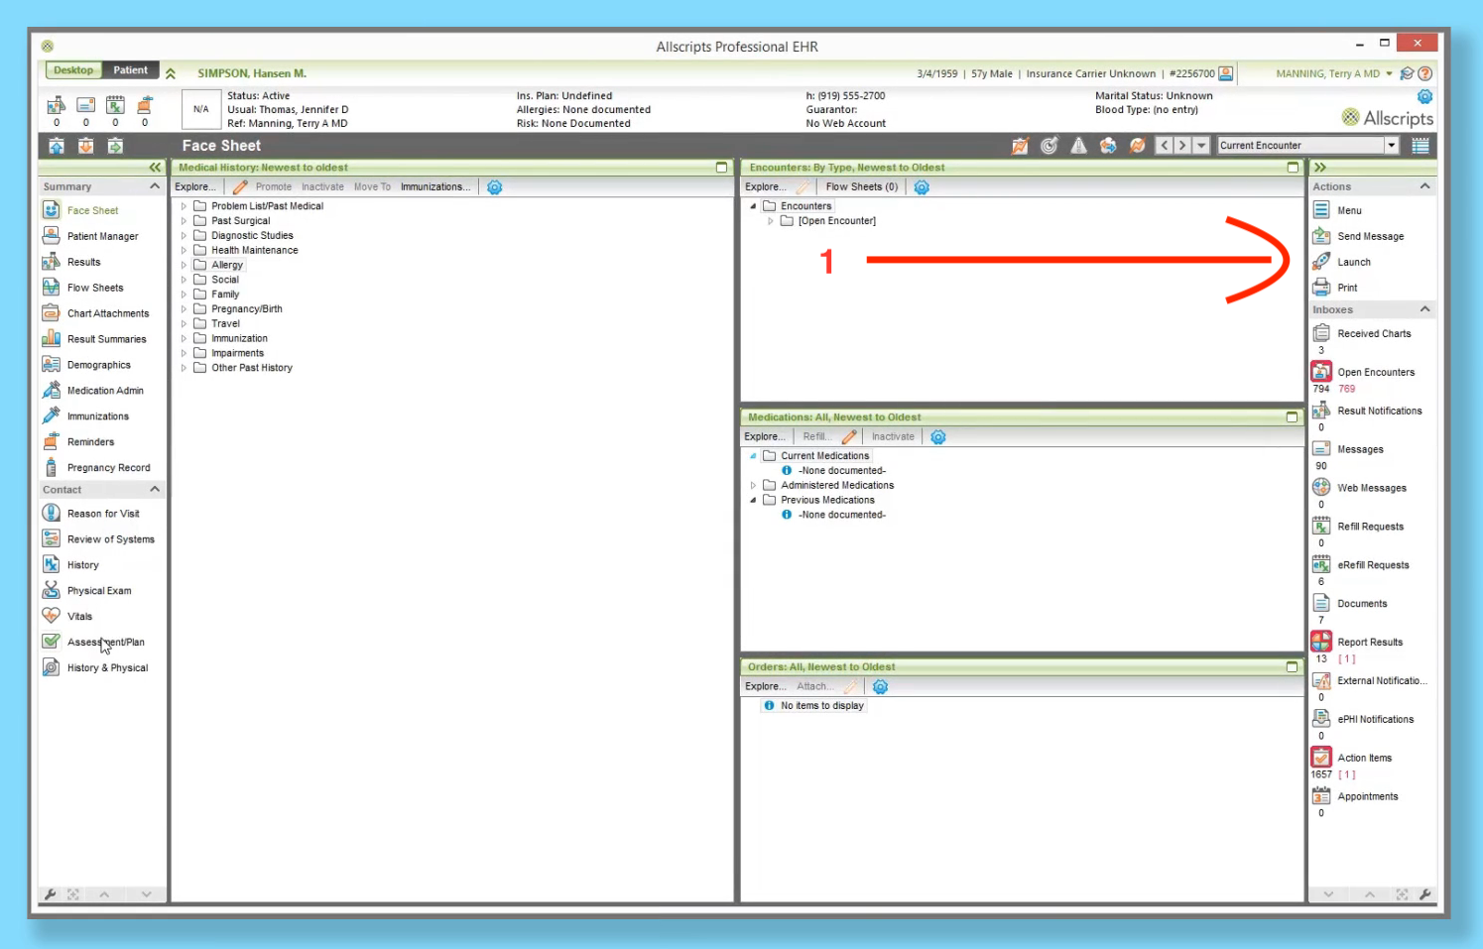
Task: Maximize the Orders panel
Action: tap(1292, 667)
